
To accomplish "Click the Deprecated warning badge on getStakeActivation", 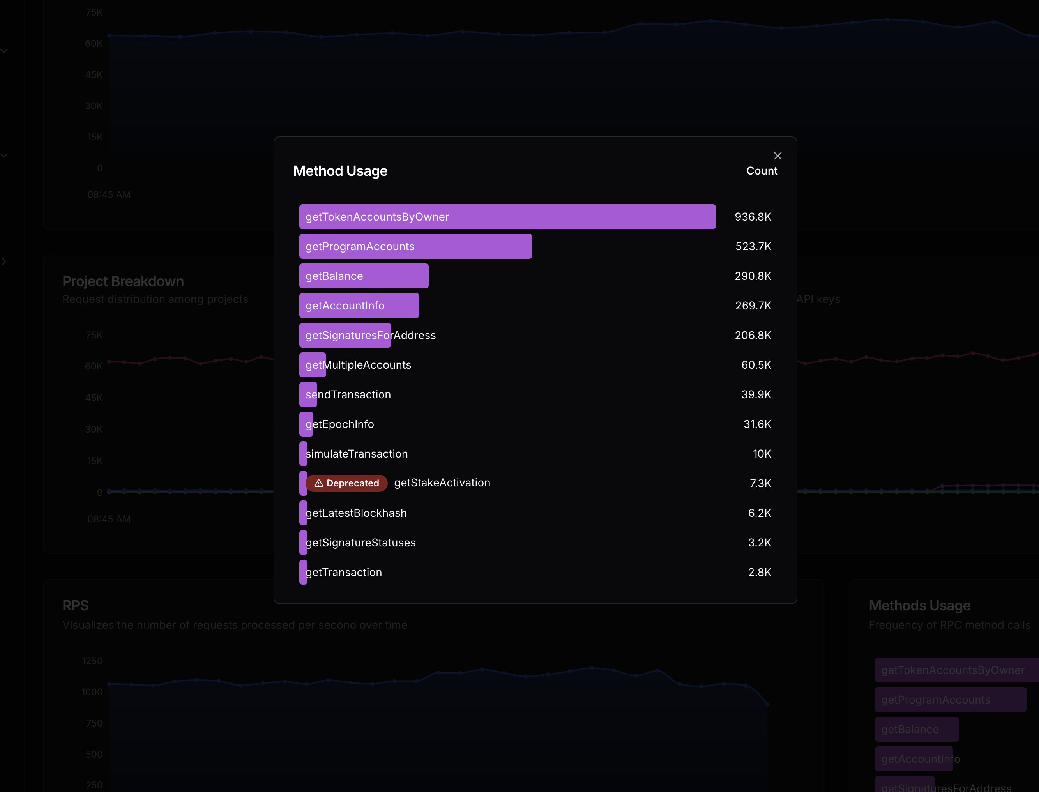I will [346, 483].
